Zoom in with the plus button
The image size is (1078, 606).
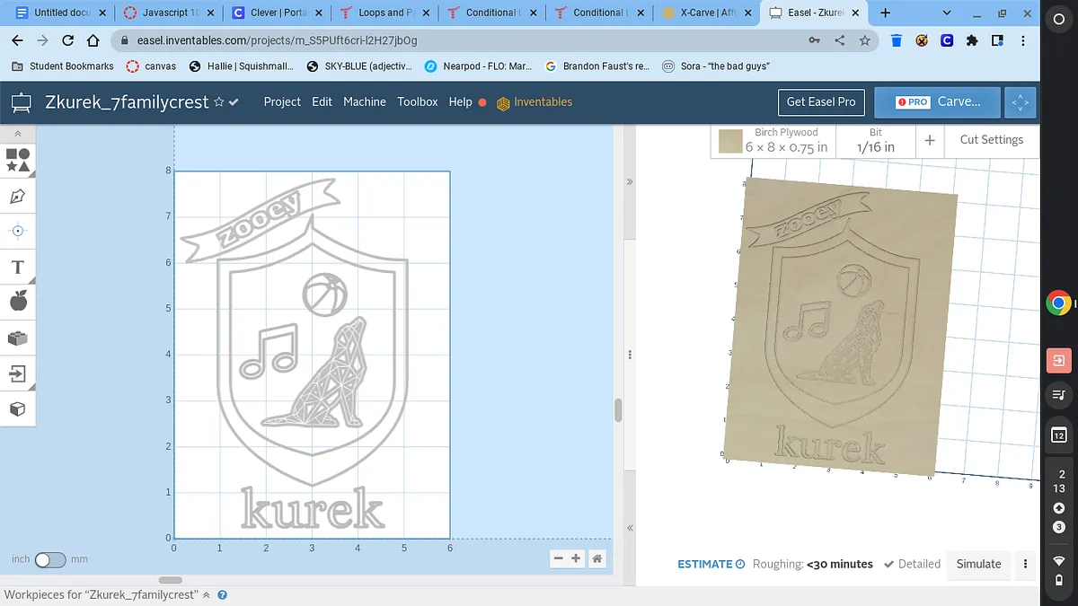[x=577, y=558]
